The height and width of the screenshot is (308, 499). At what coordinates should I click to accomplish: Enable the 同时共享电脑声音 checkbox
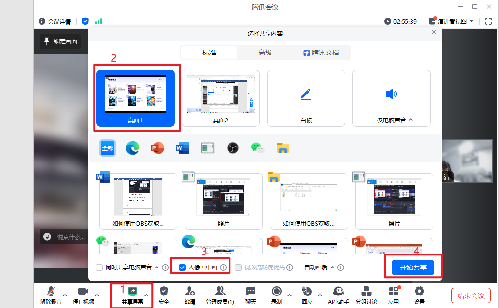[x=100, y=268]
